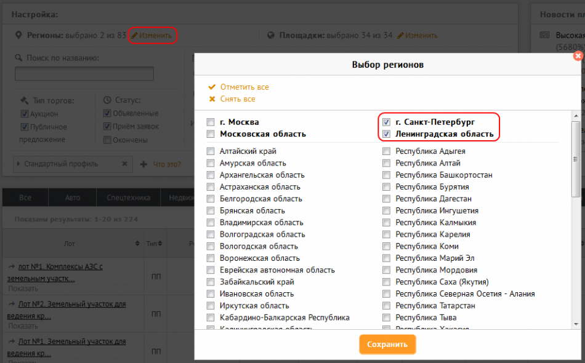
Task: Click the Что это? link
Action: pos(167,164)
